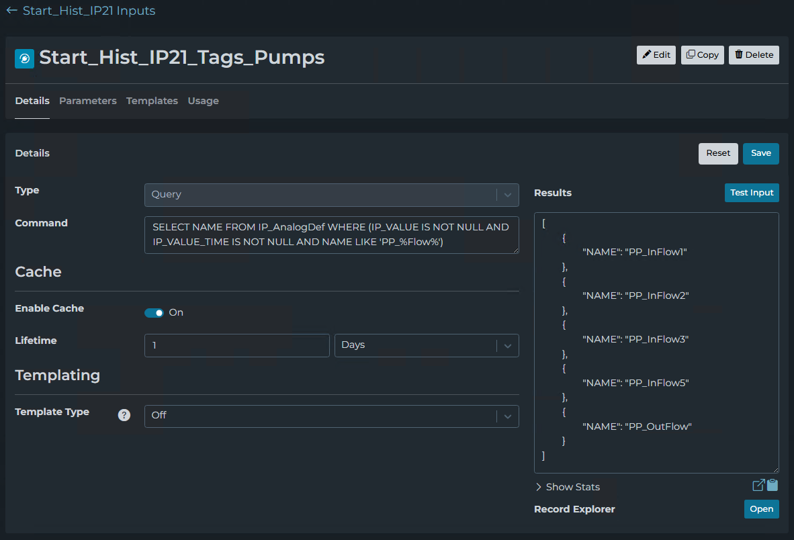Delete this input with the trash button
Screen dimensions: 794x540
753,55
